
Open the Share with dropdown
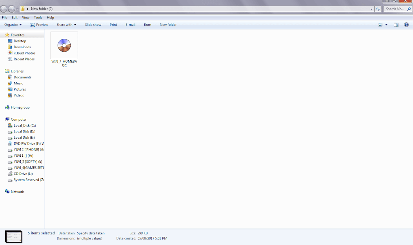[x=66, y=25]
